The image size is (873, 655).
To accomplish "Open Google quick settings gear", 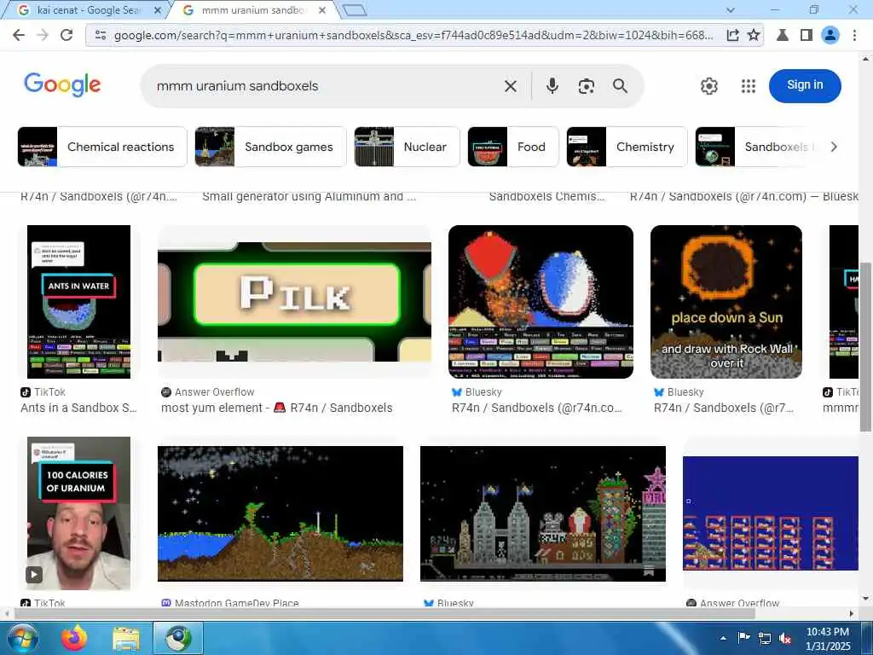I will point(708,86).
